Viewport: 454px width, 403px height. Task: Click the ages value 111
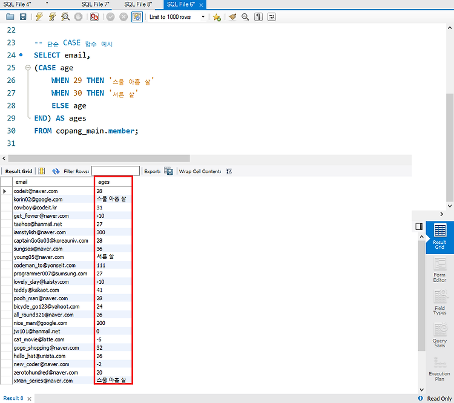(x=101, y=265)
